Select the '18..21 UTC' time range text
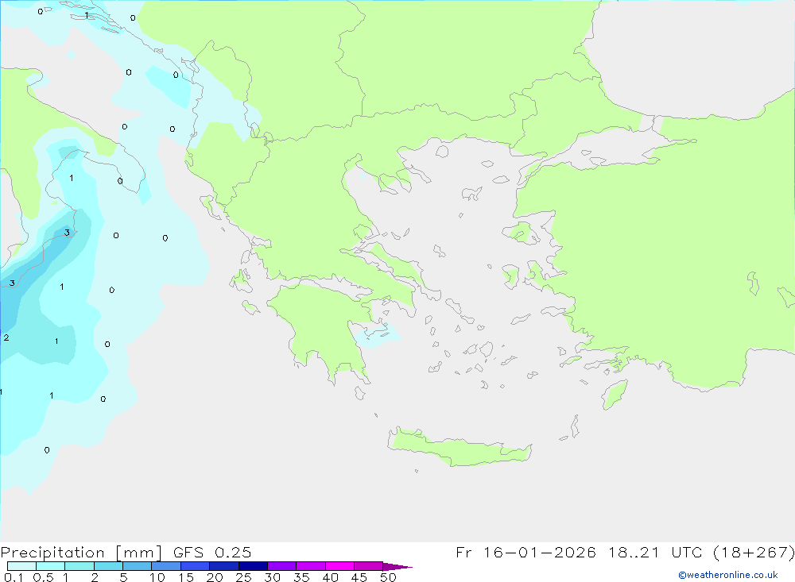 pos(657,552)
